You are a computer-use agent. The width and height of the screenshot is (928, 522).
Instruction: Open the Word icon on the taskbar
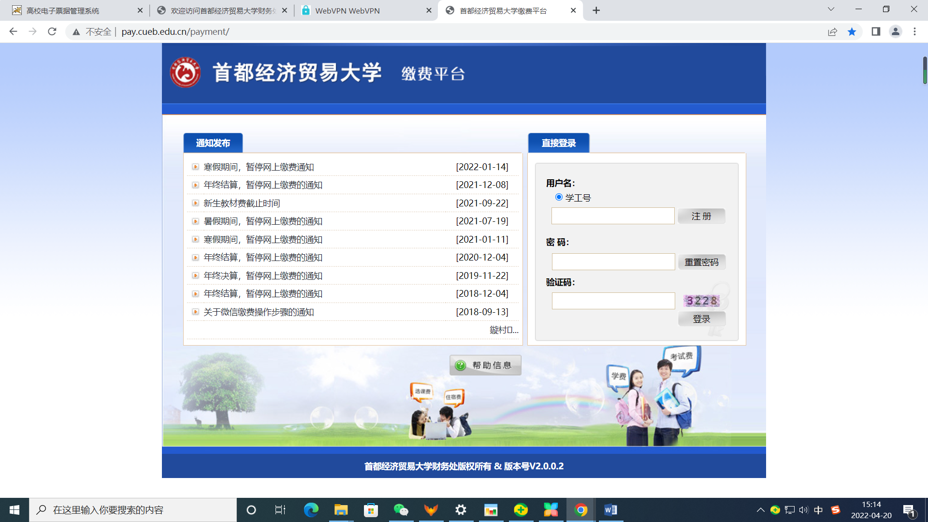coord(610,510)
